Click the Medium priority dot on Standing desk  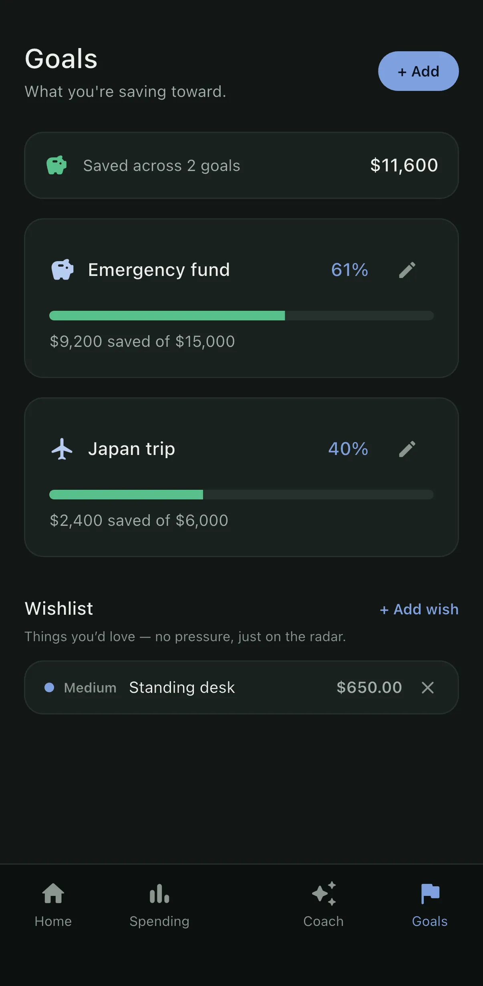(x=49, y=688)
